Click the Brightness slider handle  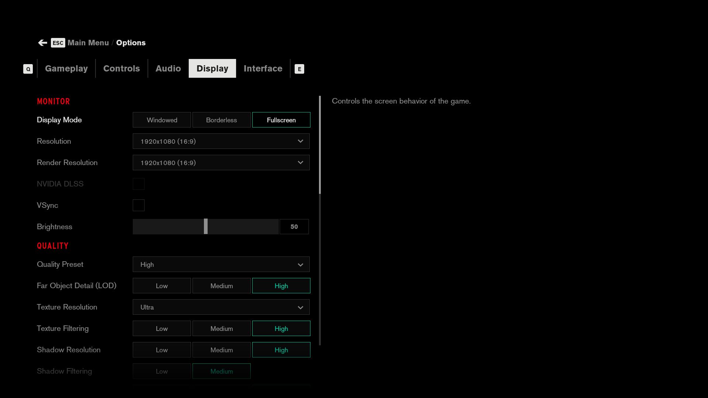click(x=206, y=227)
